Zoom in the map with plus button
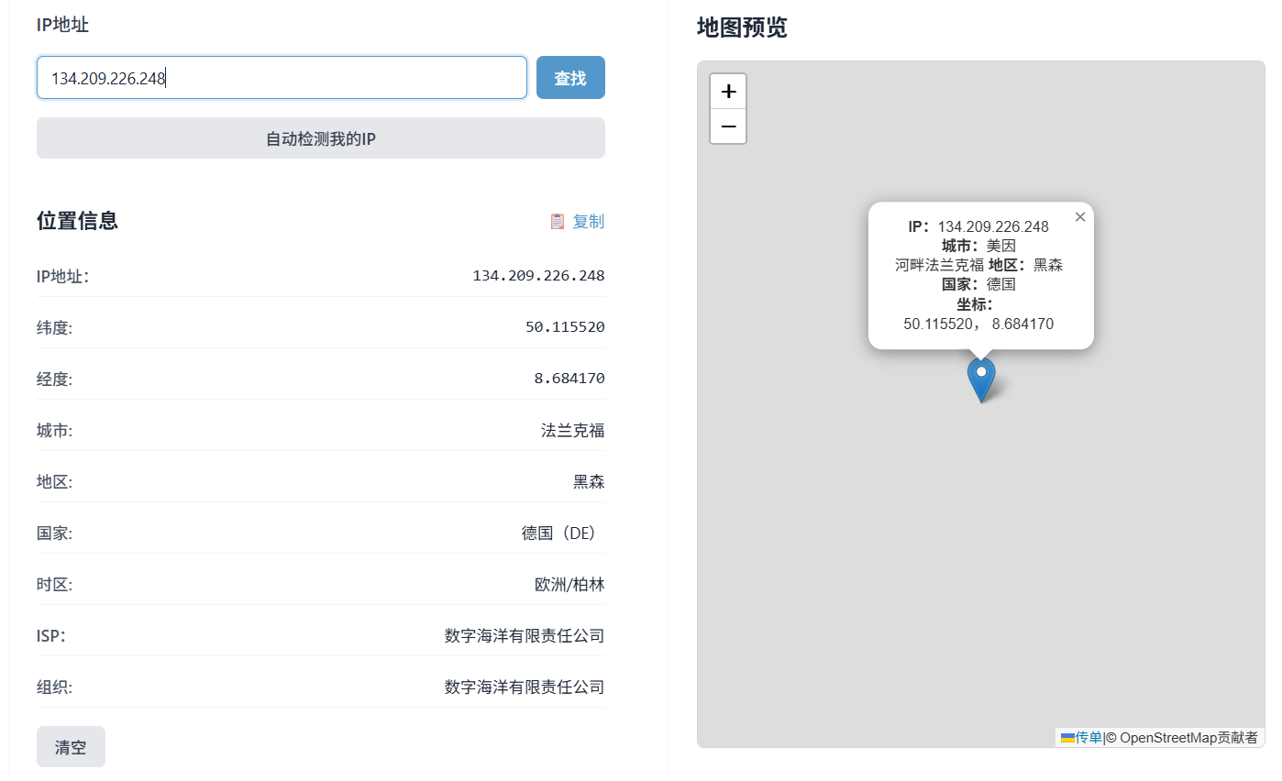Viewport: 1282px width, 781px height. click(729, 92)
